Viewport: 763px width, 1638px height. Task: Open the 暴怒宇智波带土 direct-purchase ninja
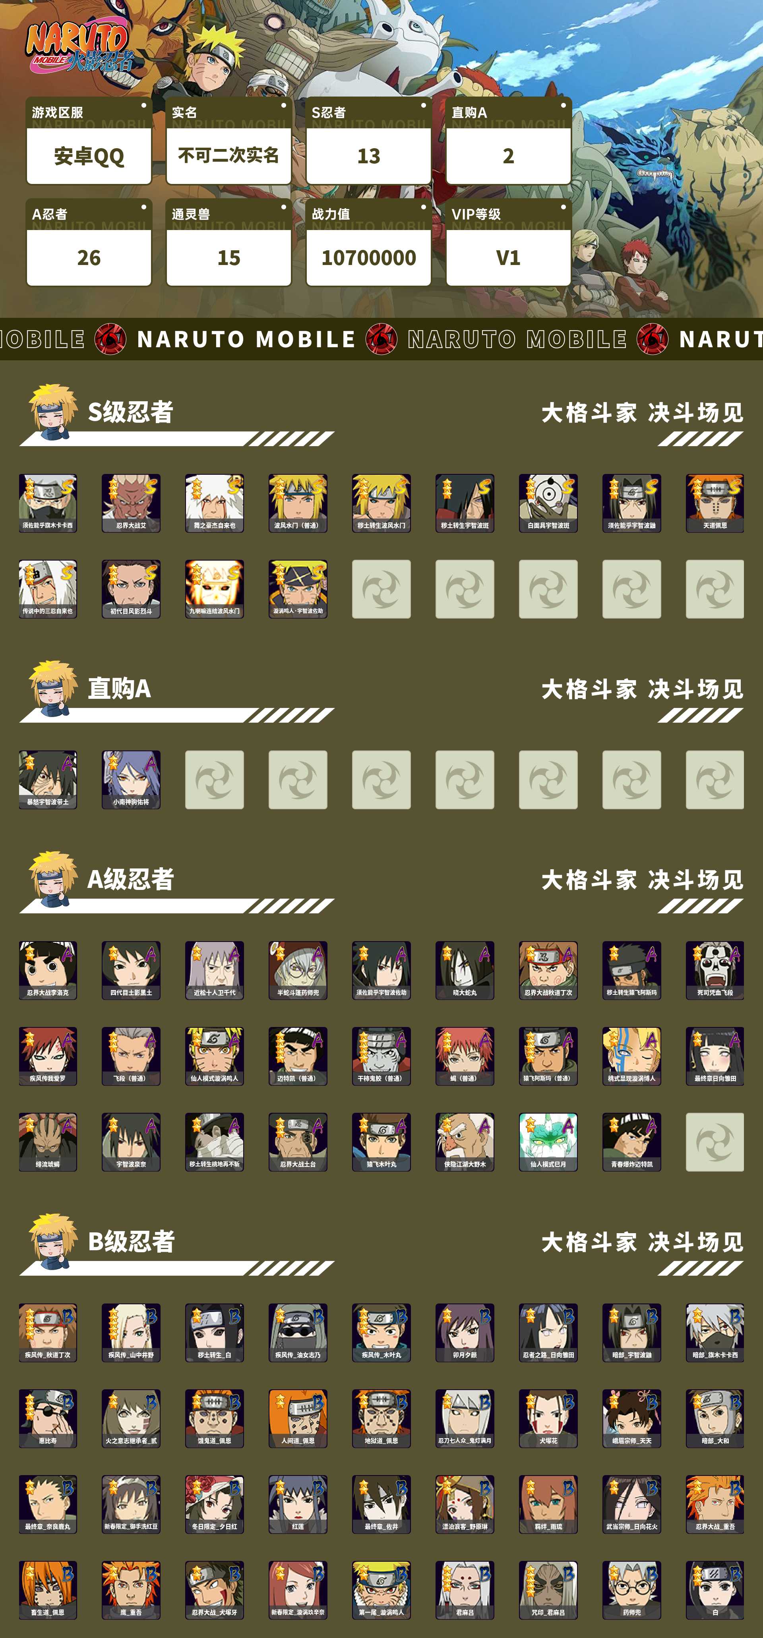48,779
